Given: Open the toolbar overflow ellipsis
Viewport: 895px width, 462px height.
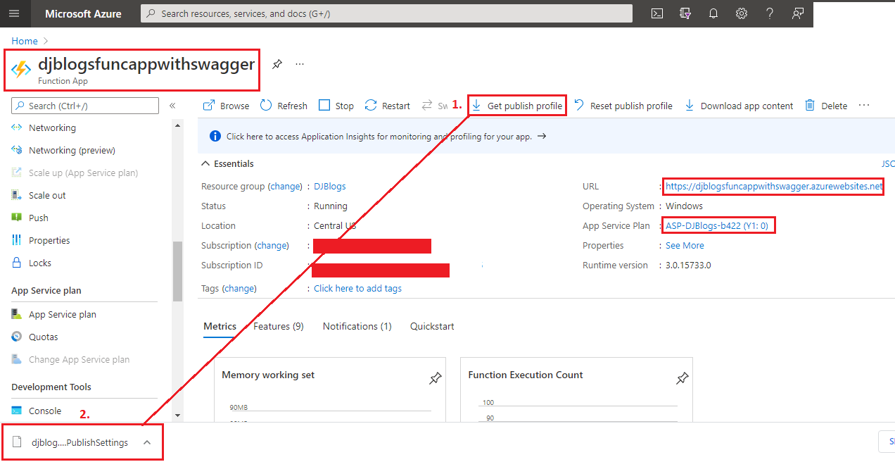Looking at the screenshot, I should [x=864, y=106].
